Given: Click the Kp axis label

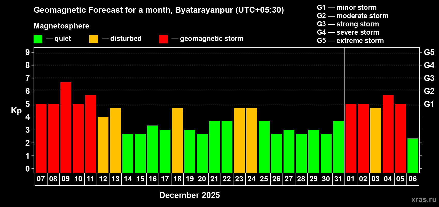Looking at the screenshot, I should click(x=16, y=111).
